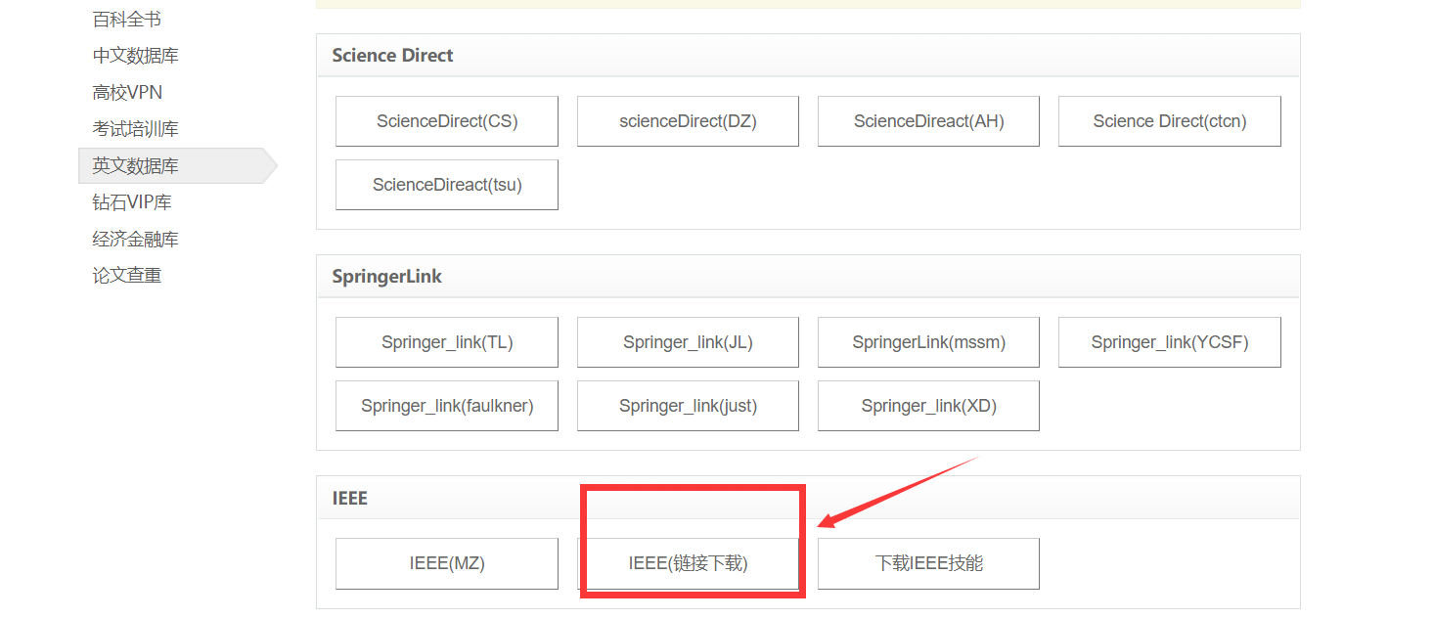Open Springer_link(YCSF) database

(x=1169, y=342)
